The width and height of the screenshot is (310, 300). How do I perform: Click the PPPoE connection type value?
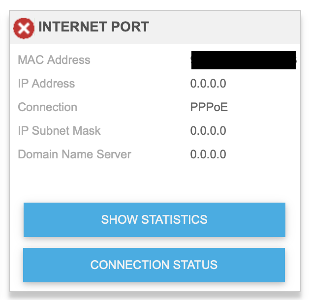pyautogui.click(x=209, y=107)
